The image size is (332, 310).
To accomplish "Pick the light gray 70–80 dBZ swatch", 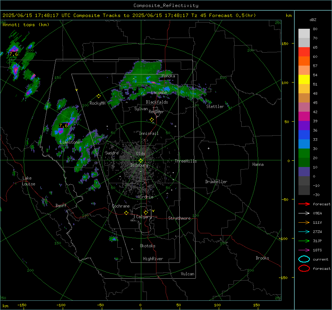I will 304,33.
